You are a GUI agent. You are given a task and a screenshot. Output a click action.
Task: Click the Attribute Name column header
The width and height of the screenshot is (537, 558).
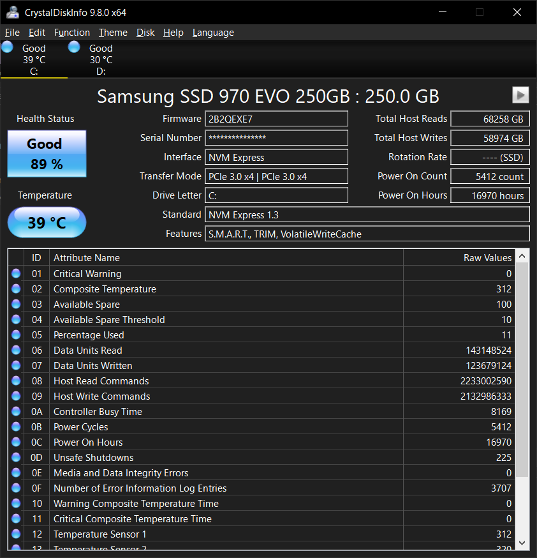(x=226, y=258)
